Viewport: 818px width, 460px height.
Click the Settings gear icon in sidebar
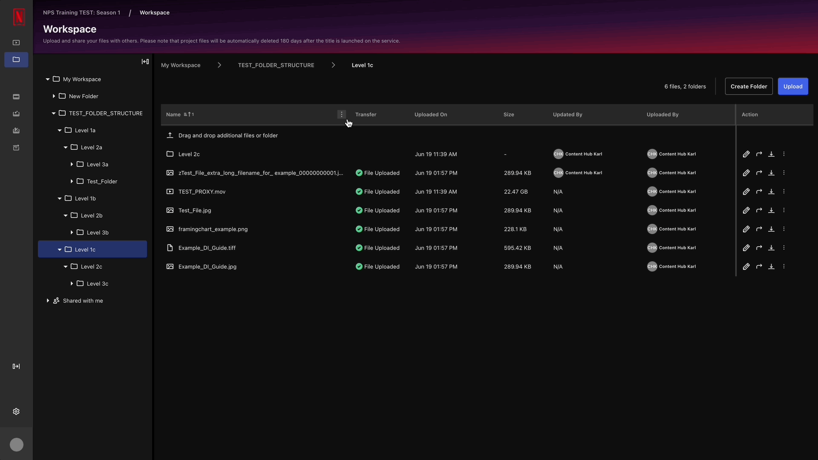click(x=16, y=412)
